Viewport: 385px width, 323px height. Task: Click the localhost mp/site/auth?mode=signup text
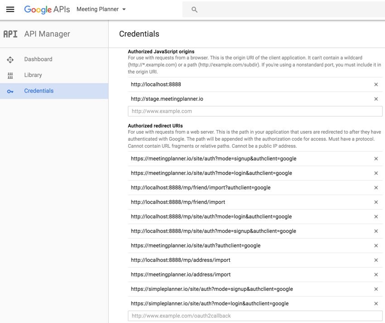[x=214, y=231]
